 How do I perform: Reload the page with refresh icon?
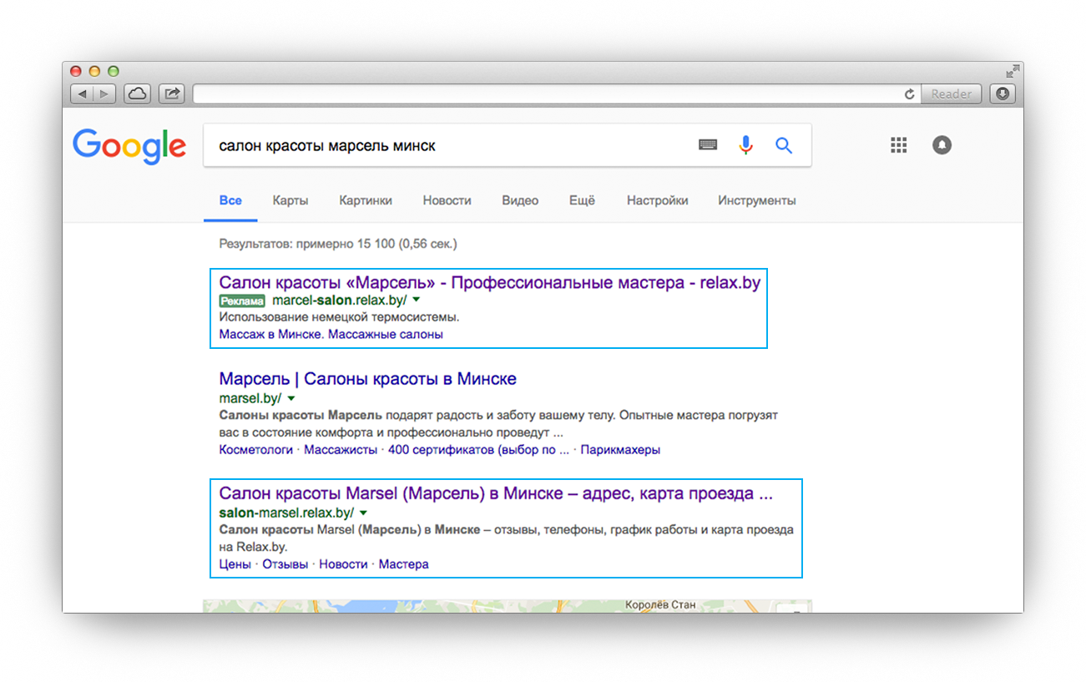[x=909, y=94]
